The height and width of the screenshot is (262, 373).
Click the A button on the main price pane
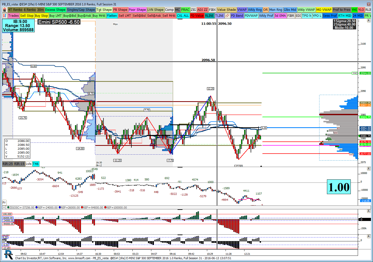369,20
